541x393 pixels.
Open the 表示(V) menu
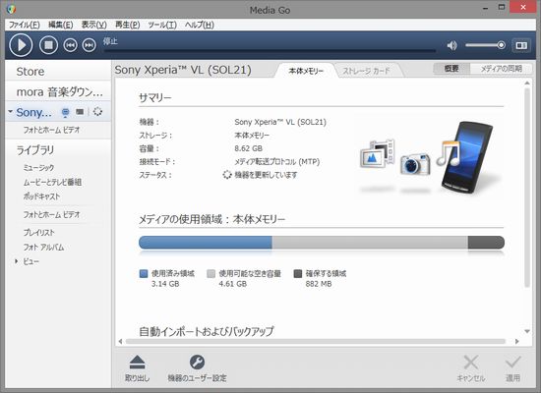tap(93, 25)
